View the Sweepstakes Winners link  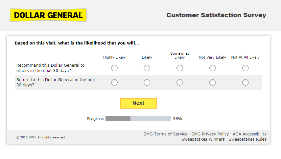click(x=203, y=139)
